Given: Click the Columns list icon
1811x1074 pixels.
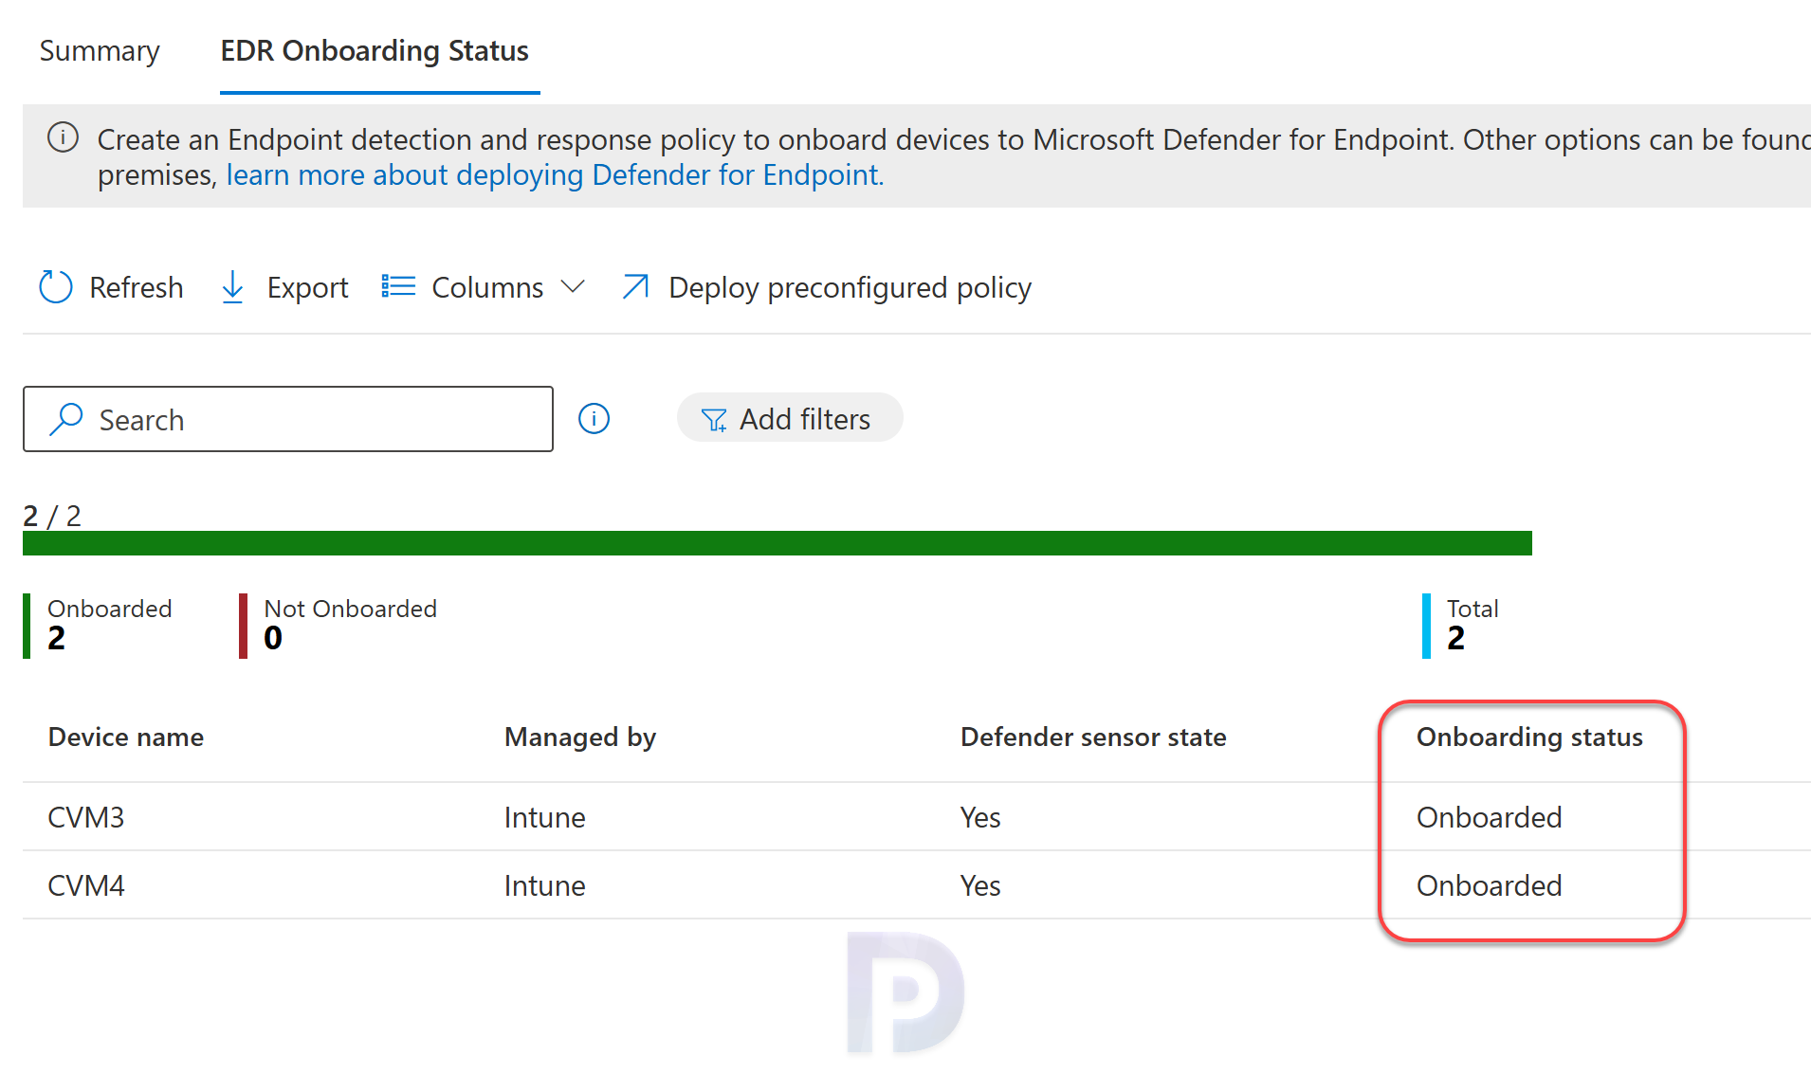Looking at the screenshot, I should pos(398,286).
